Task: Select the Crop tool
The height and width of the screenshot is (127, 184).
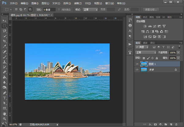Action: [x=5, y=41]
